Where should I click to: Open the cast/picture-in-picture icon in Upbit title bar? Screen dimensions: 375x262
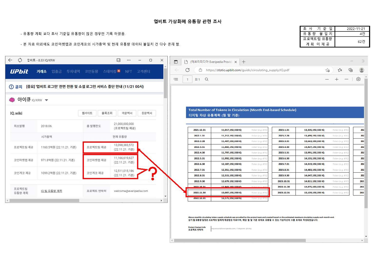[x=118, y=60]
